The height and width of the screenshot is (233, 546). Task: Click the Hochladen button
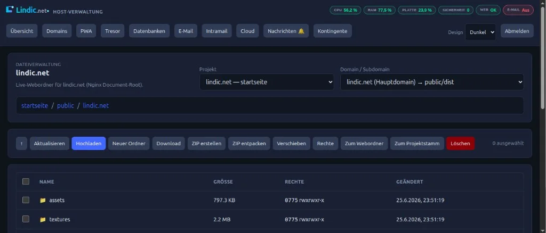pos(89,144)
